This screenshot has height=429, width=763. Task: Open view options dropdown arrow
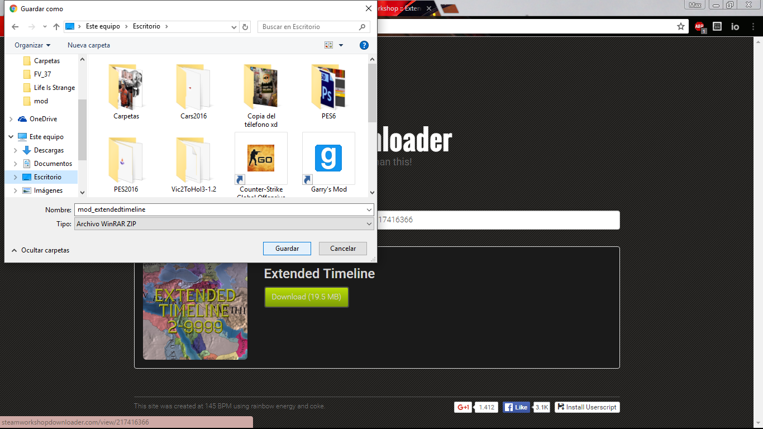point(341,45)
